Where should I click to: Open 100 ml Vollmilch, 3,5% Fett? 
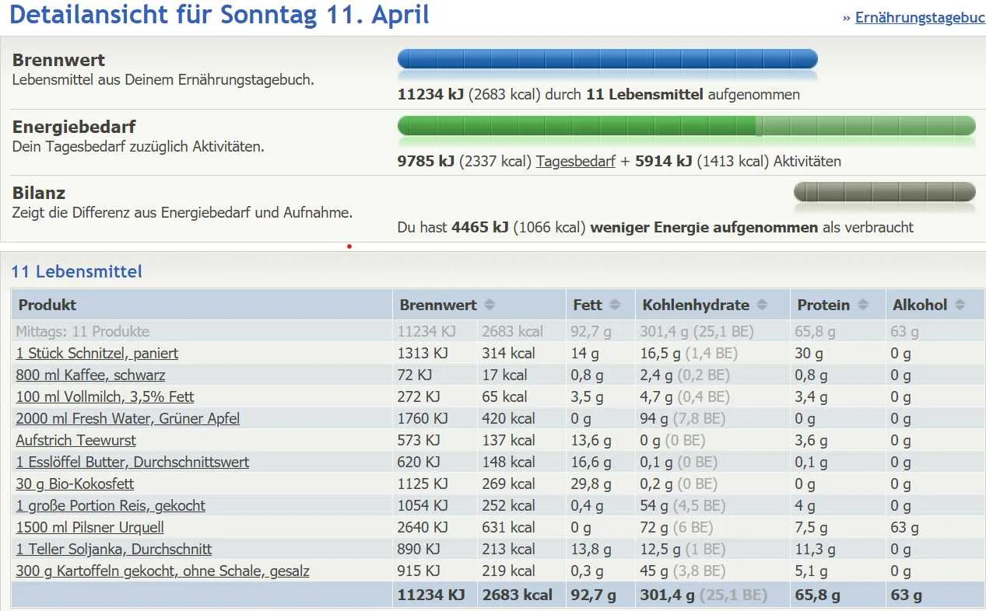pos(105,396)
